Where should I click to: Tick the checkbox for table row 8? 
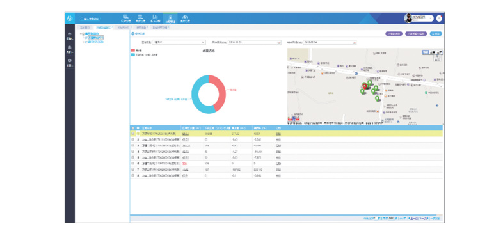pos(133,175)
